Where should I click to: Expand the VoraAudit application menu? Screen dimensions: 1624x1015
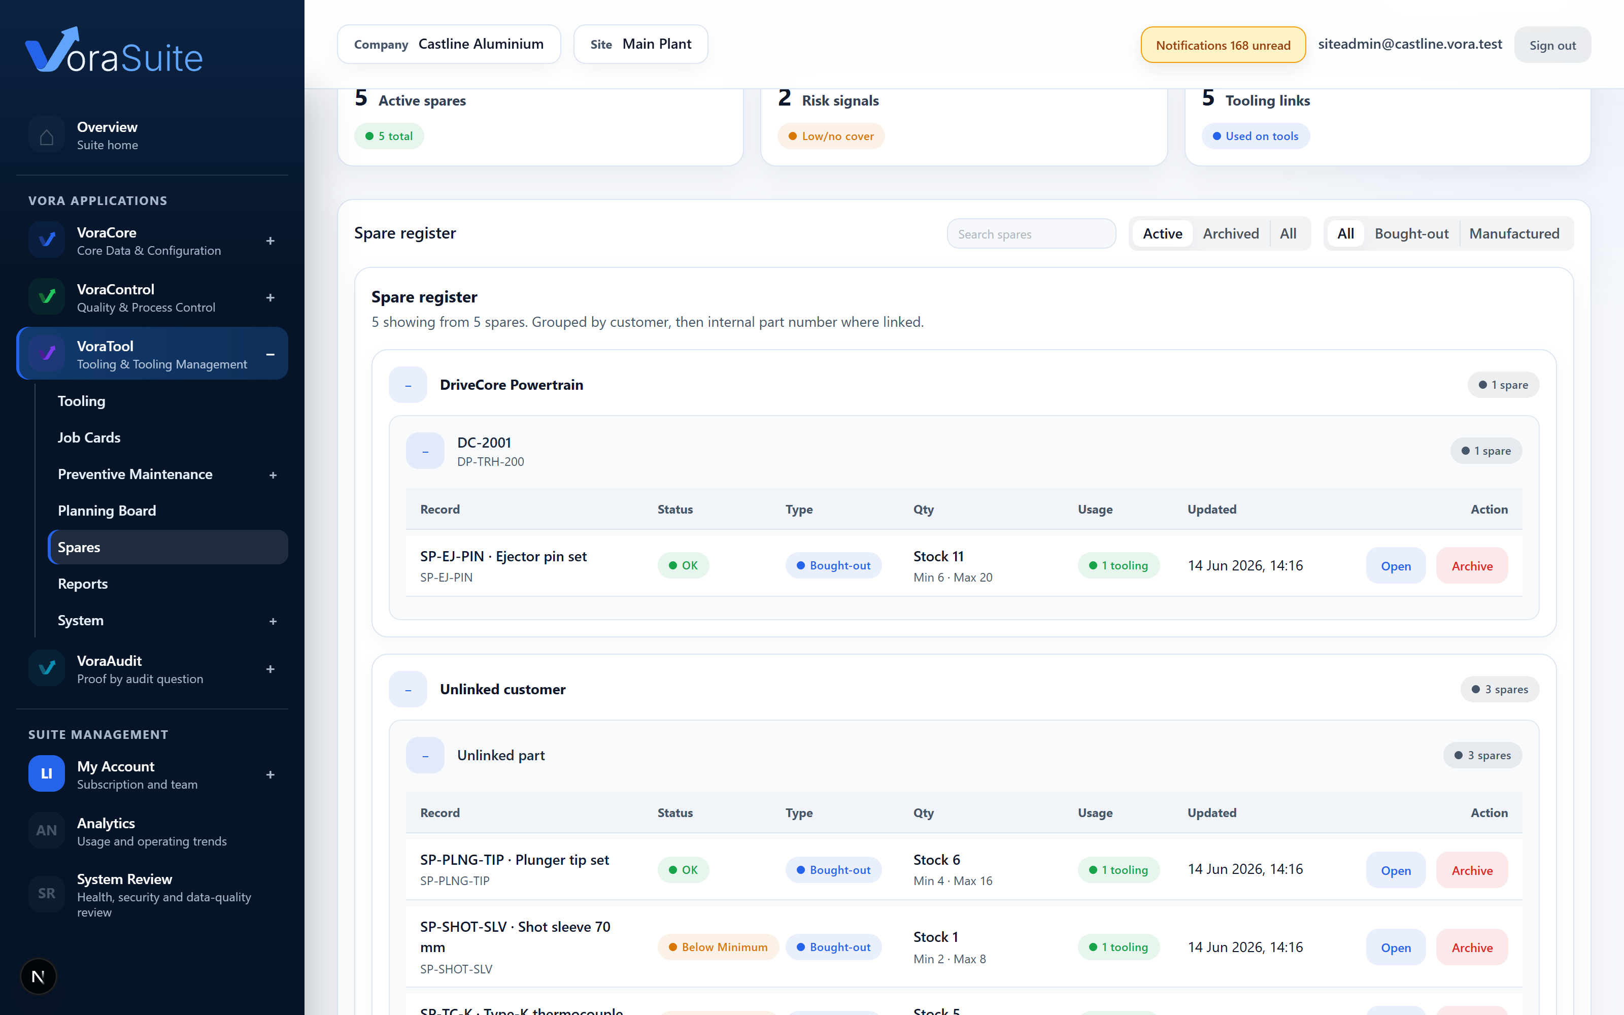point(270,669)
